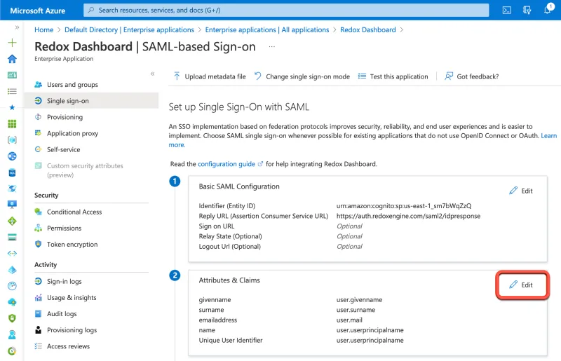Open Audit logs under Activity
This screenshot has width=561, height=361.
pos(62,314)
